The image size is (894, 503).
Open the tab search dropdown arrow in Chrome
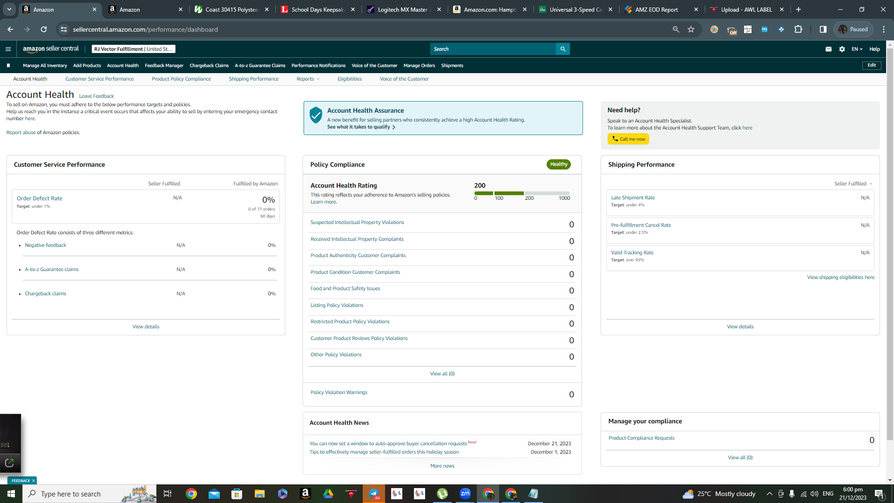pos(9,9)
